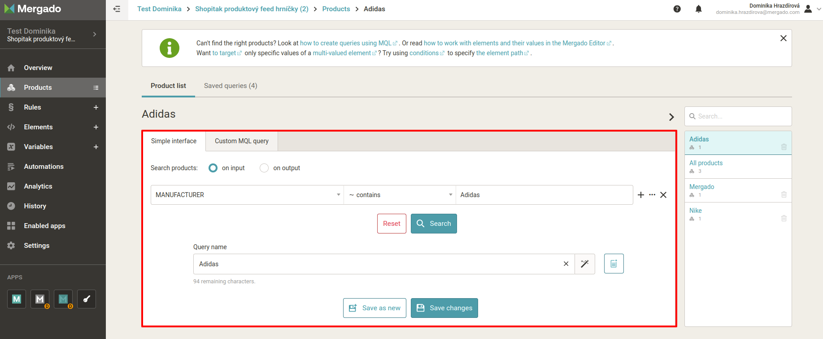Open the notifications bell
The width and height of the screenshot is (823, 339).
[x=698, y=9]
